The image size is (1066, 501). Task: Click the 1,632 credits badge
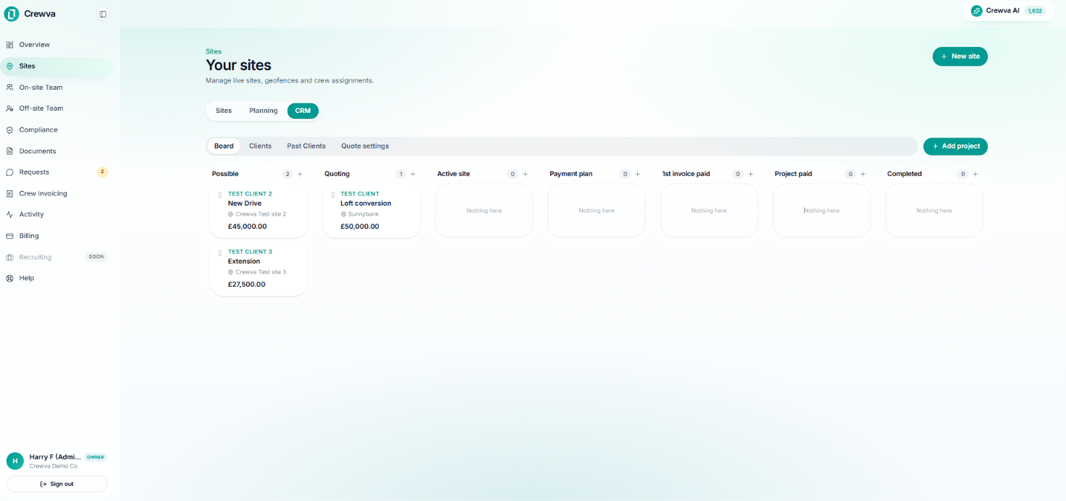1035,11
